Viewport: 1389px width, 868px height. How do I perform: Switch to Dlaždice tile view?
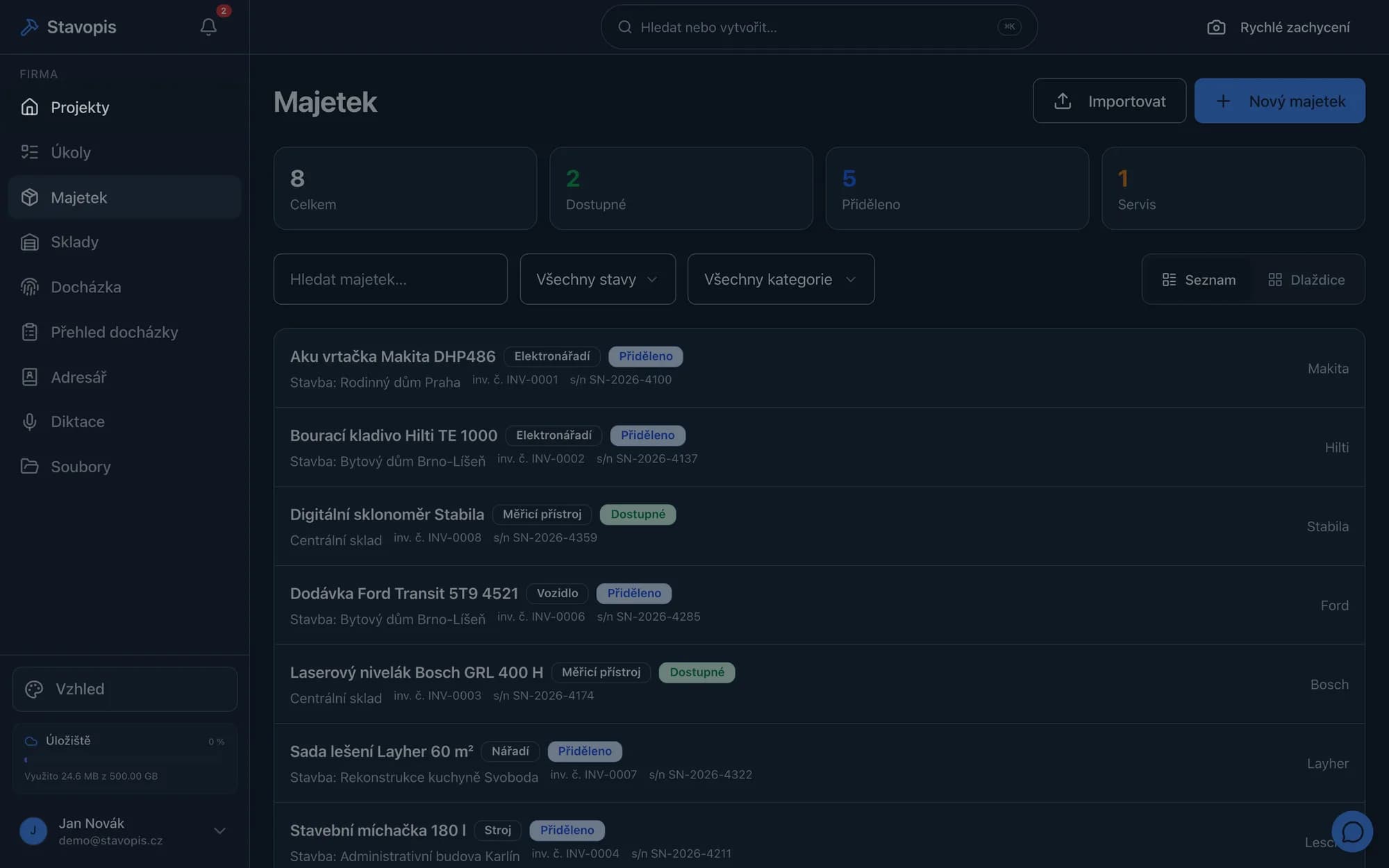[1306, 279]
